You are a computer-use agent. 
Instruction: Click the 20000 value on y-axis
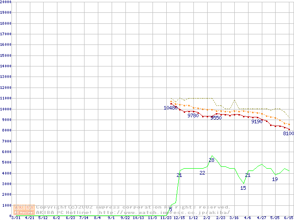pos(6,2)
